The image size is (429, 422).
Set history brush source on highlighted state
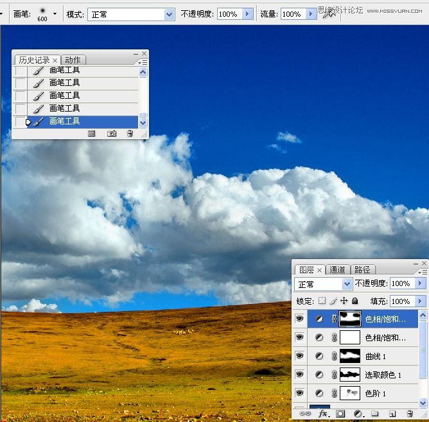click(20, 122)
